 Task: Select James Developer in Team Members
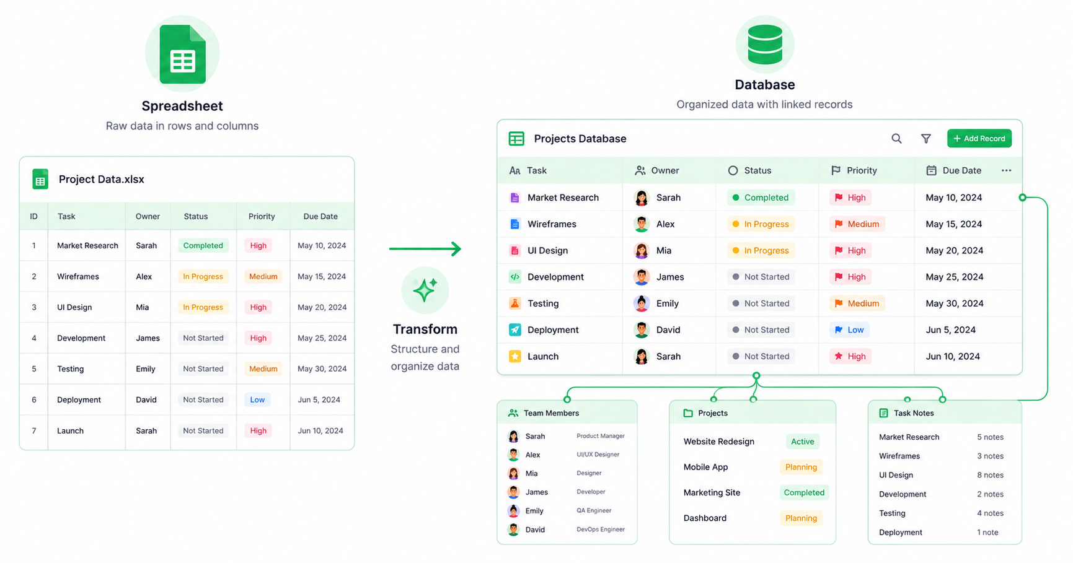(567, 492)
